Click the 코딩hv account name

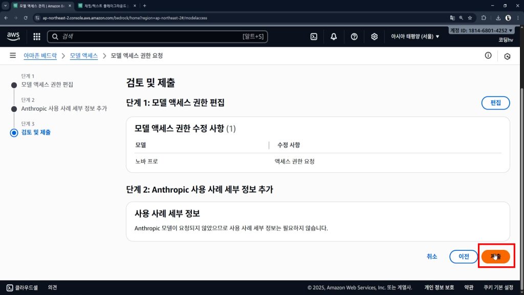pyautogui.click(x=506, y=40)
